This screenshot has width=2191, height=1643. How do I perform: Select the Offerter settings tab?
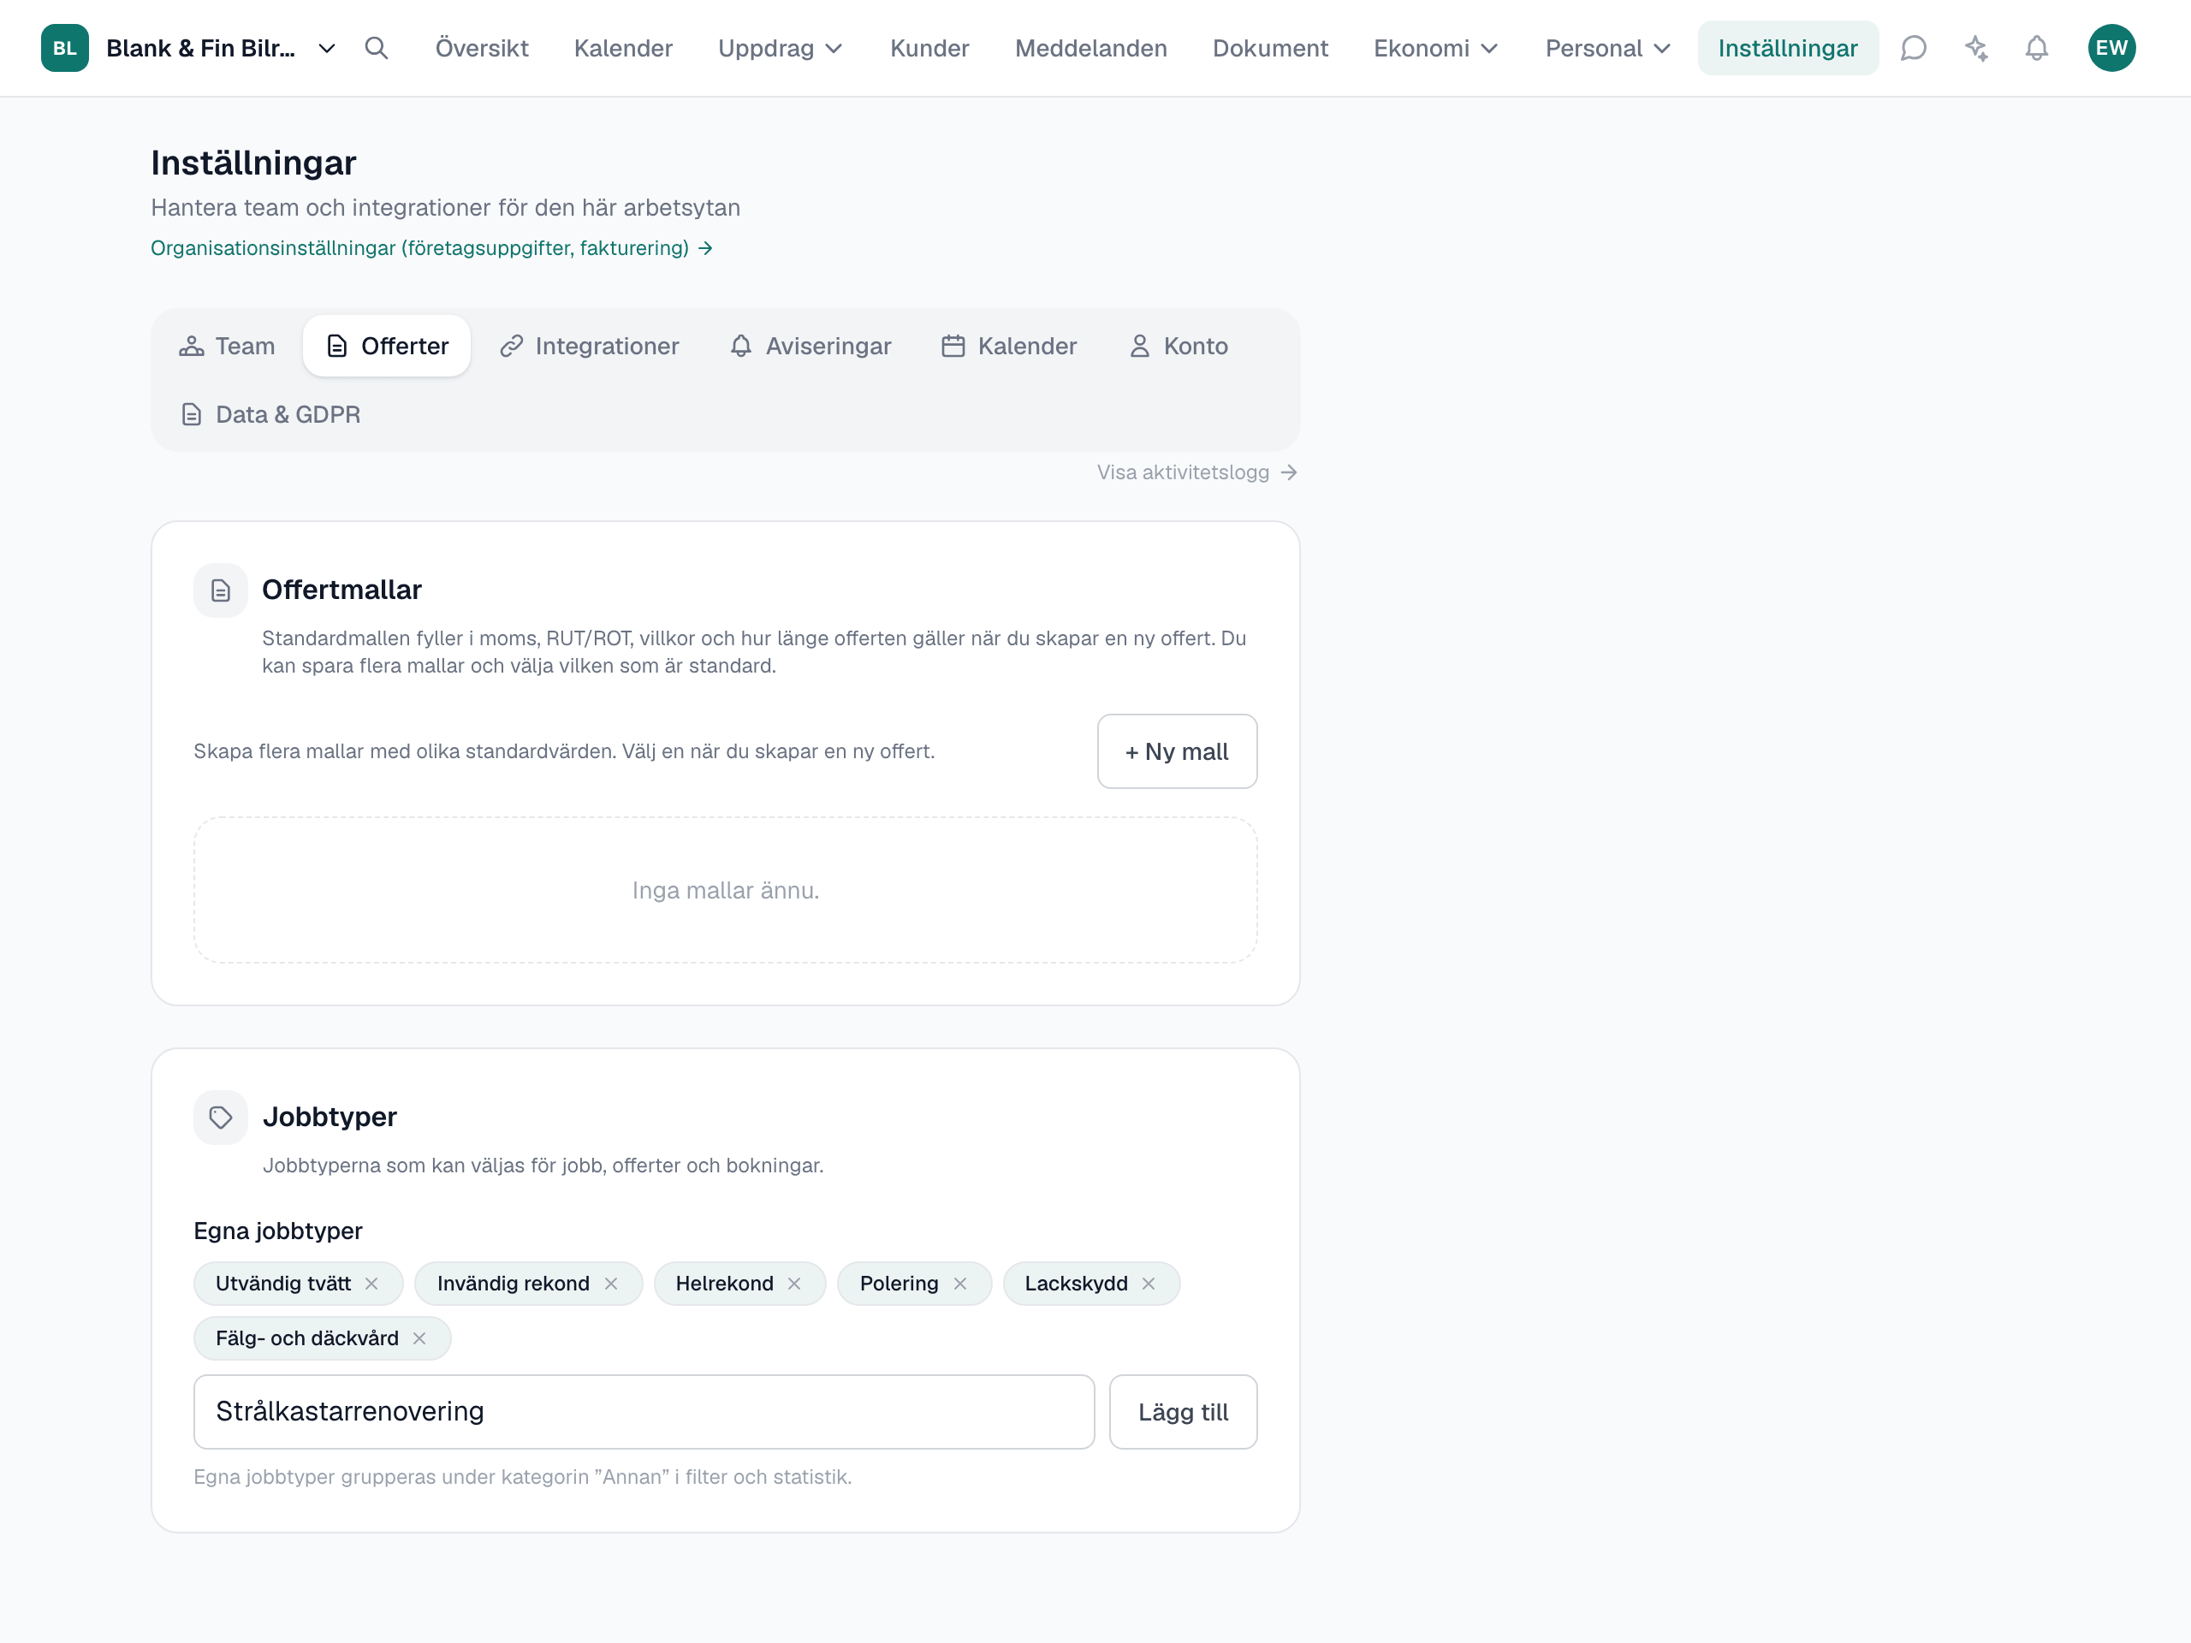click(x=386, y=346)
